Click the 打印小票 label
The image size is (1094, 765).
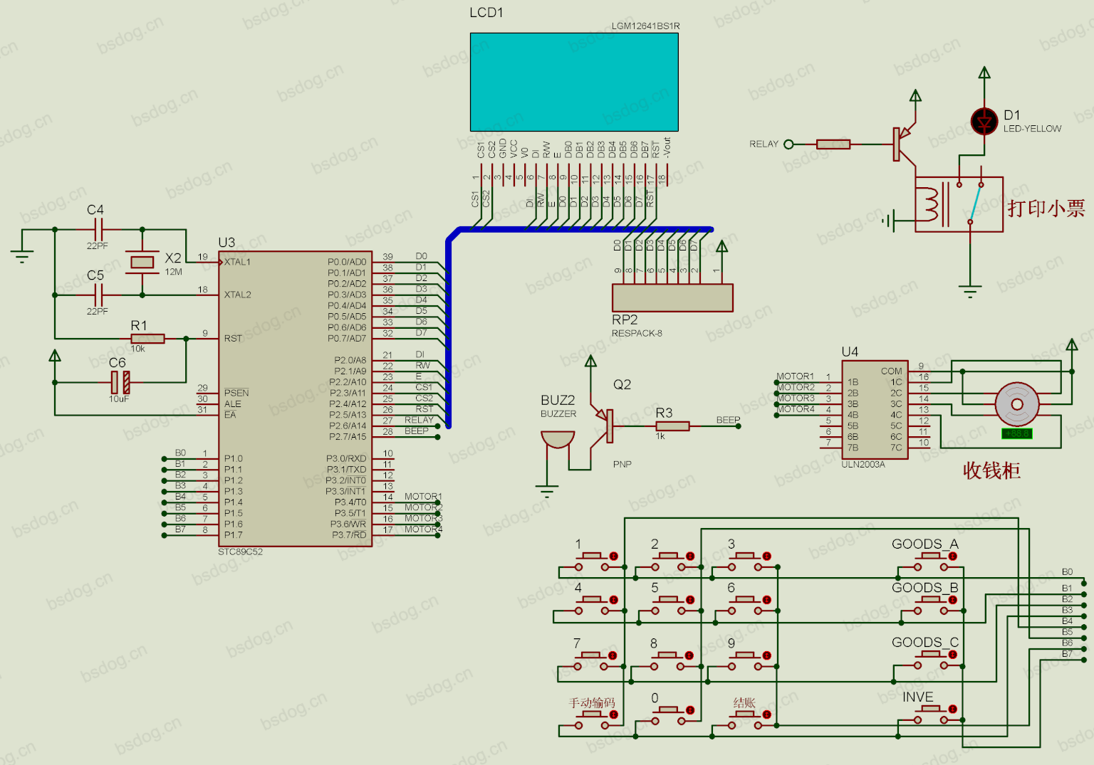click(x=1046, y=209)
